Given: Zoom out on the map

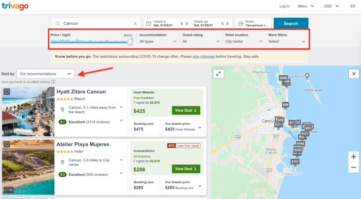Looking at the screenshot, I should (354, 167).
